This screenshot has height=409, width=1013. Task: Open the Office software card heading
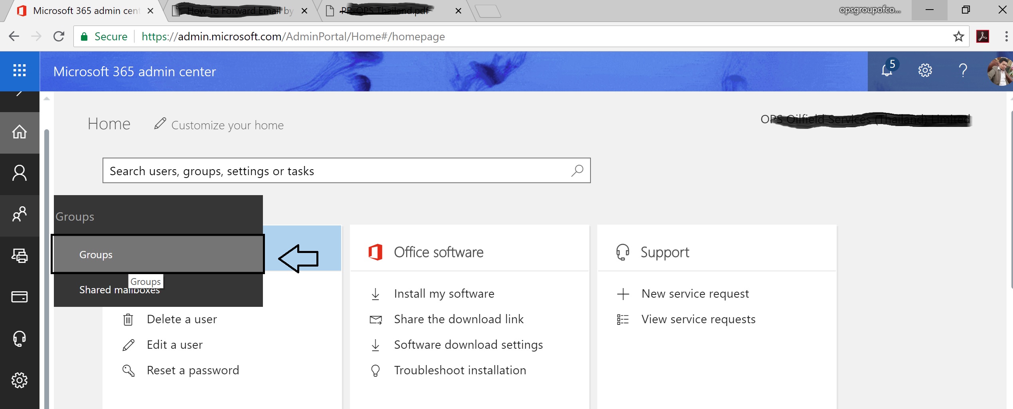pyautogui.click(x=438, y=252)
